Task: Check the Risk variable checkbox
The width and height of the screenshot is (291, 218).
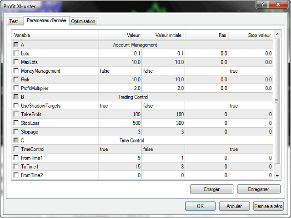Action: (16, 79)
